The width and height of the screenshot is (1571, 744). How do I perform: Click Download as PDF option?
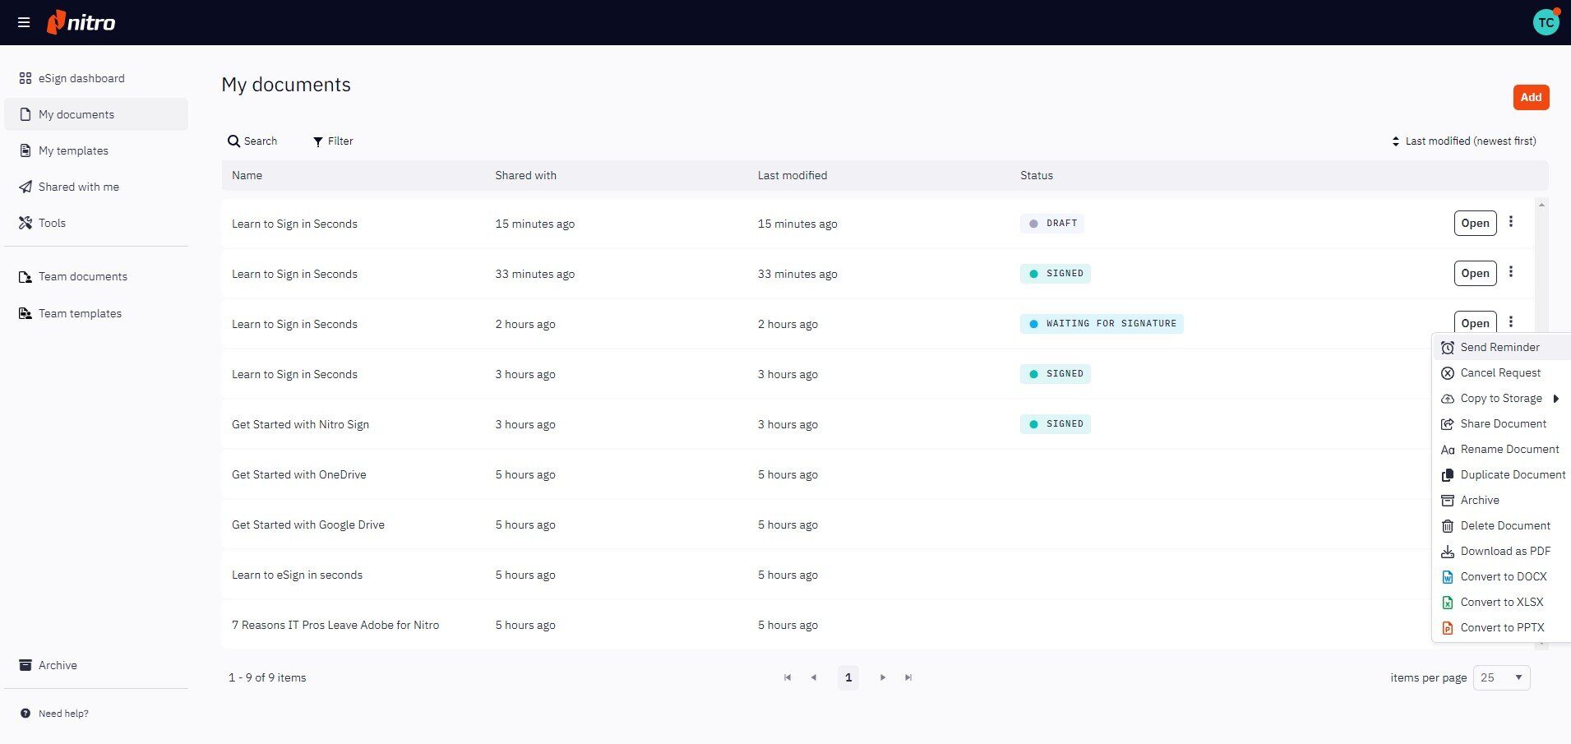[1504, 552]
